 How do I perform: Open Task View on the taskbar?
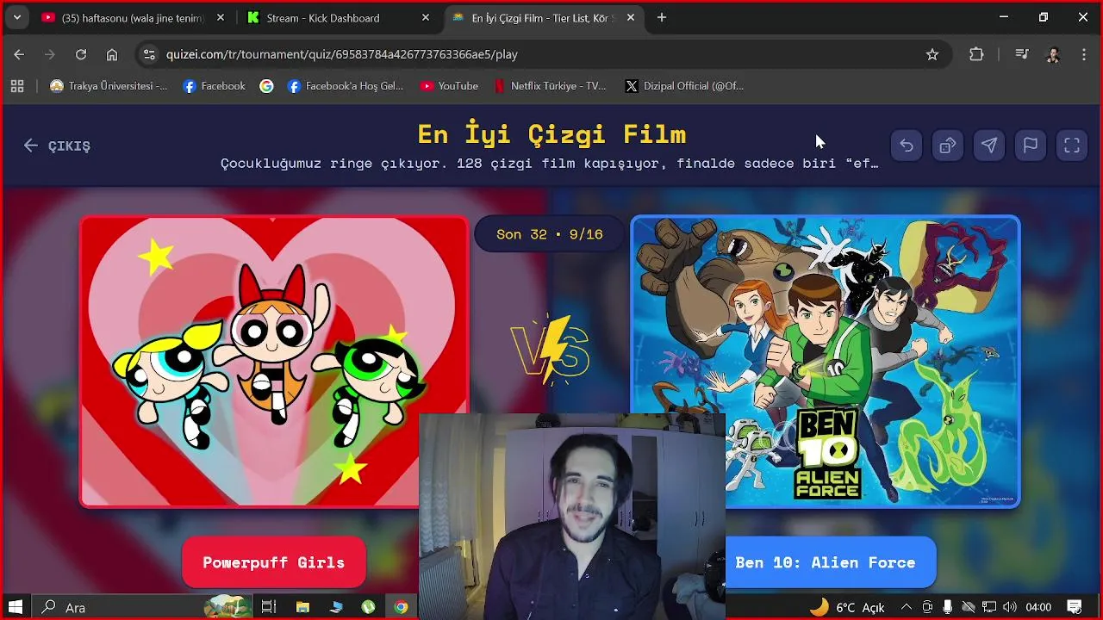[268, 607]
